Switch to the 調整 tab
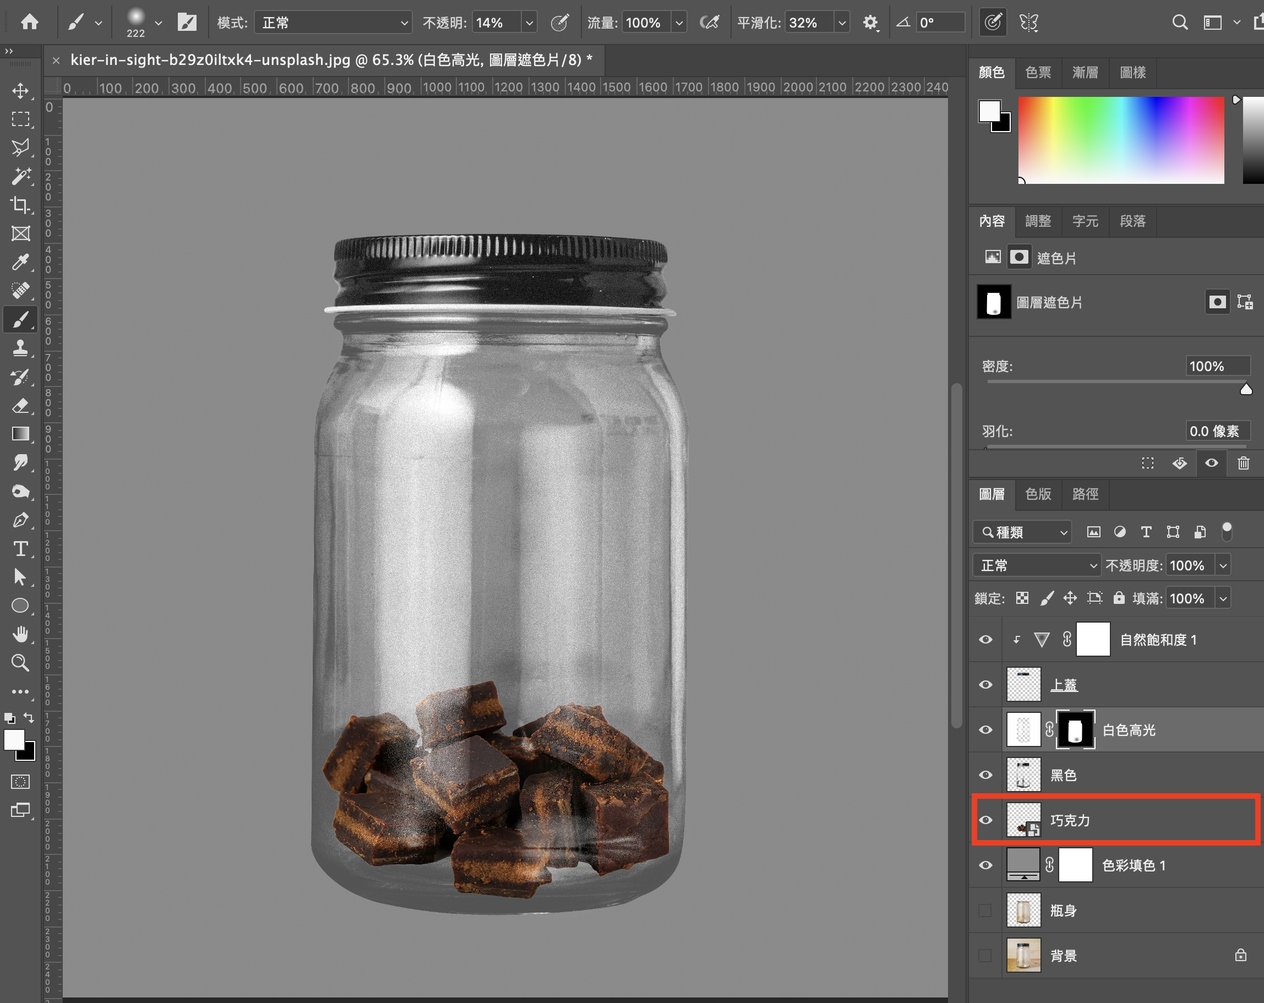This screenshot has height=1003, width=1264. coord(1038,221)
